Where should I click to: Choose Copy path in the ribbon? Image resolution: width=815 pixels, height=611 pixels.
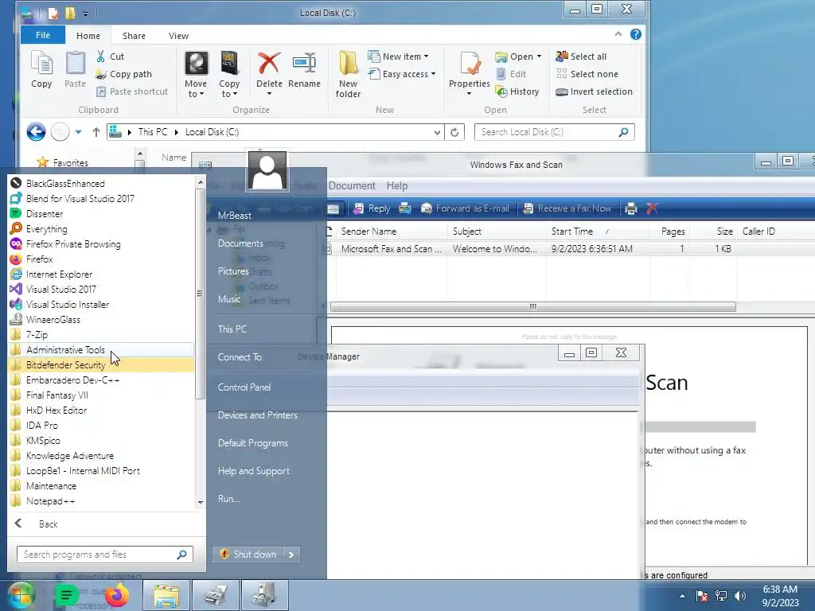[x=123, y=74]
